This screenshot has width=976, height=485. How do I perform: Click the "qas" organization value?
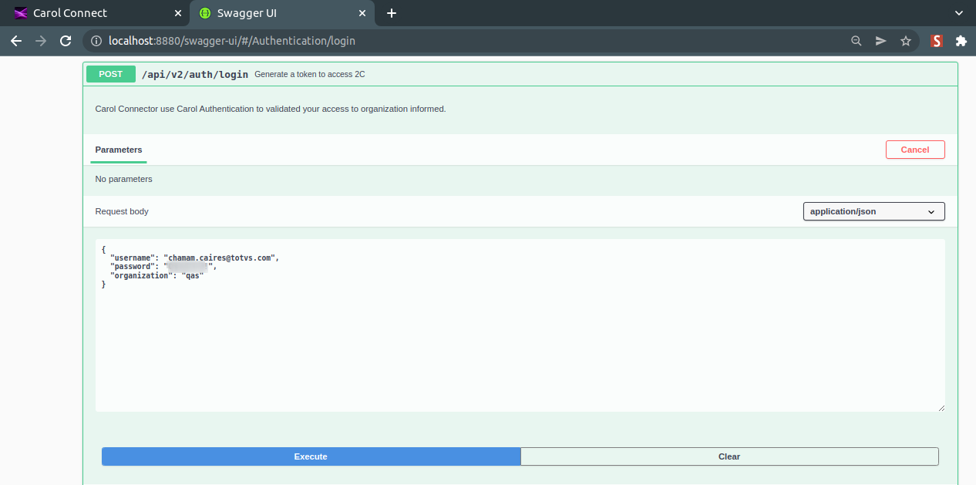(x=193, y=275)
